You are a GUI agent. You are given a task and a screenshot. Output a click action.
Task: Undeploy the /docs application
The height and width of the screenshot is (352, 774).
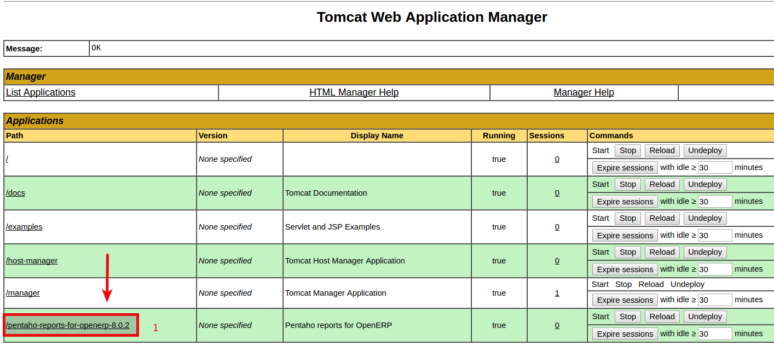pyautogui.click(x=705, y=184)
